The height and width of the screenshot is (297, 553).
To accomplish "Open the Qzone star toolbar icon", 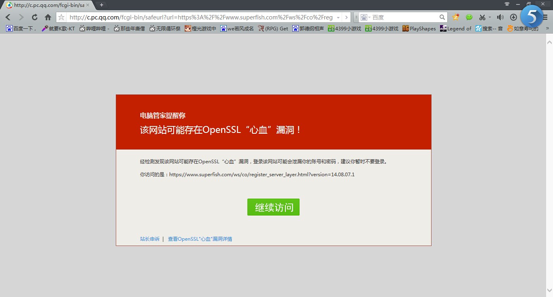I will (456, 17).
